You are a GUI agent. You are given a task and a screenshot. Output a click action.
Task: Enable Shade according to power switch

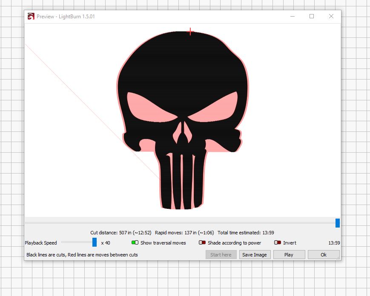point(202,242)
